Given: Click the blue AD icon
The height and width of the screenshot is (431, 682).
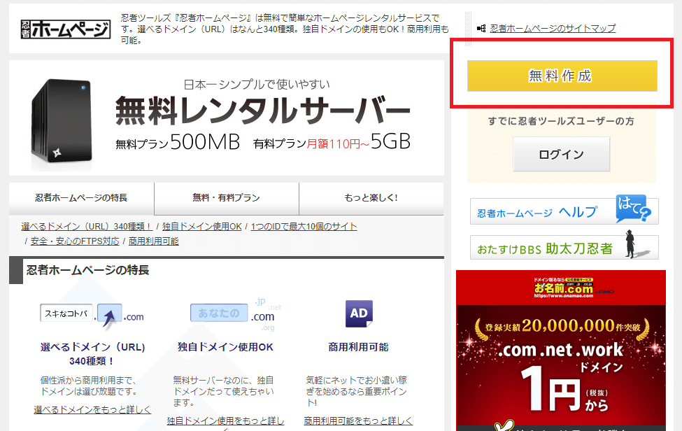Looking at the screenshot, I should [x=359, y=313].
